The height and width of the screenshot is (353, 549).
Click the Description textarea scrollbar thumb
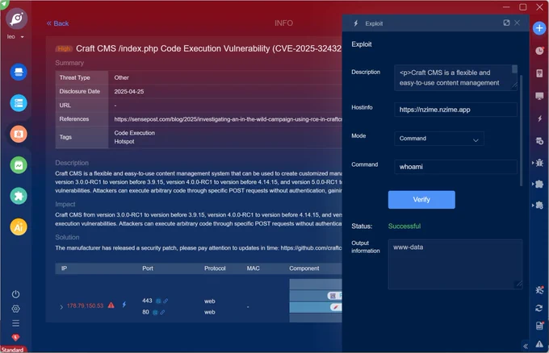(514, 69)
